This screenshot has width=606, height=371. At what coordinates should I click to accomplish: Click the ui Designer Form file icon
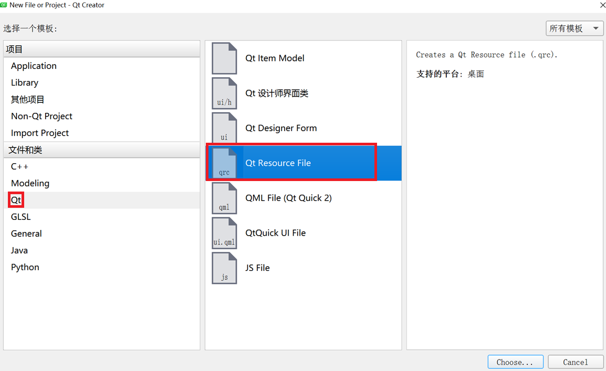224,128
